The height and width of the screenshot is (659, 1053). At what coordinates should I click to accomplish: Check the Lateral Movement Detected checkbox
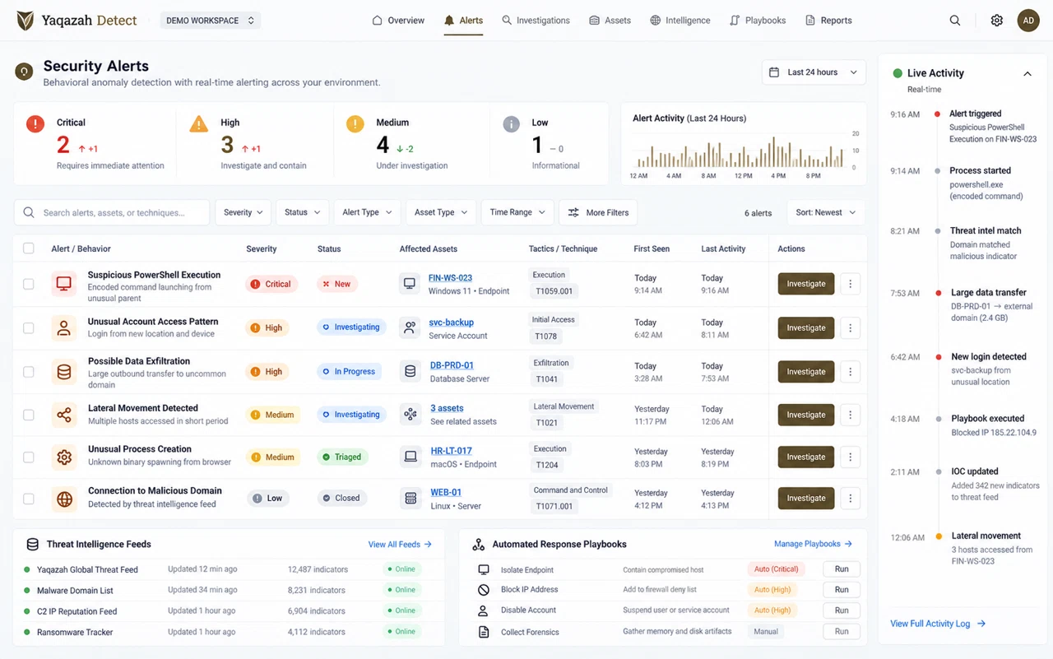pos(29,415)
